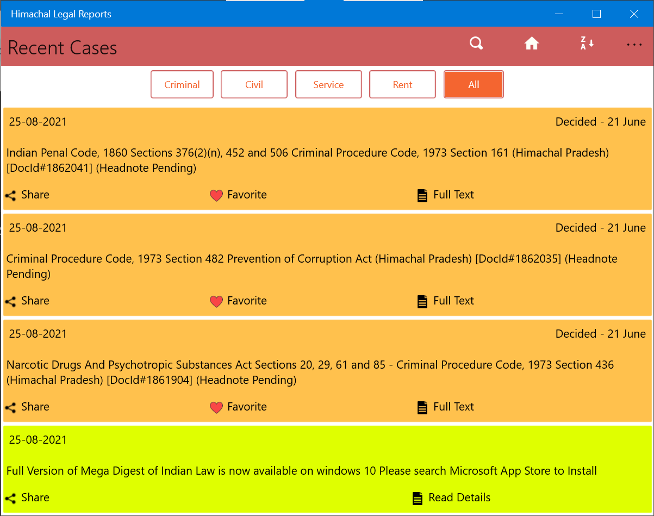Mark Prevention of Corruption case as Favorite

(x=247, y=301)
